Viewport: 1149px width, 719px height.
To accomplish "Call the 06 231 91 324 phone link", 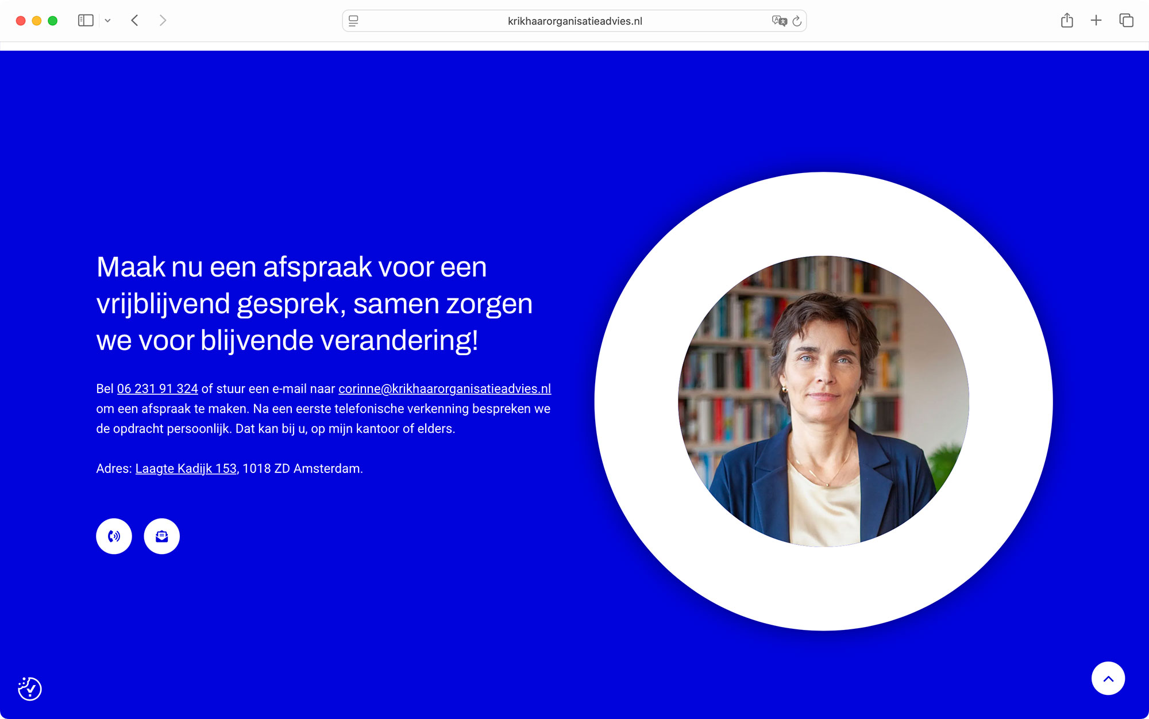I will point(157,389).
